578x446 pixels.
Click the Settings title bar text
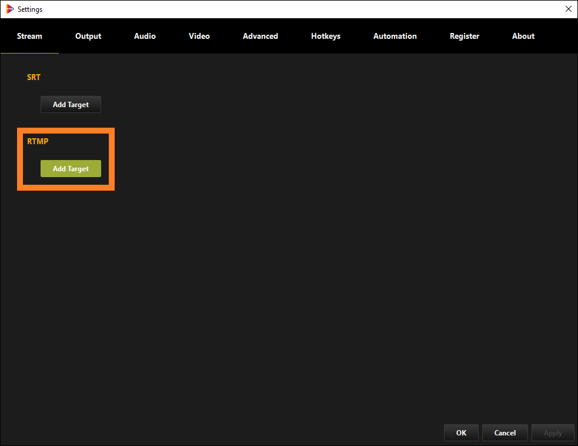click(30, 9)
